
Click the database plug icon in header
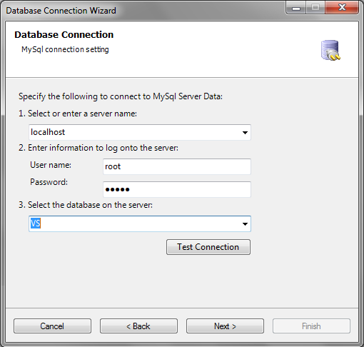coord(330,50)
